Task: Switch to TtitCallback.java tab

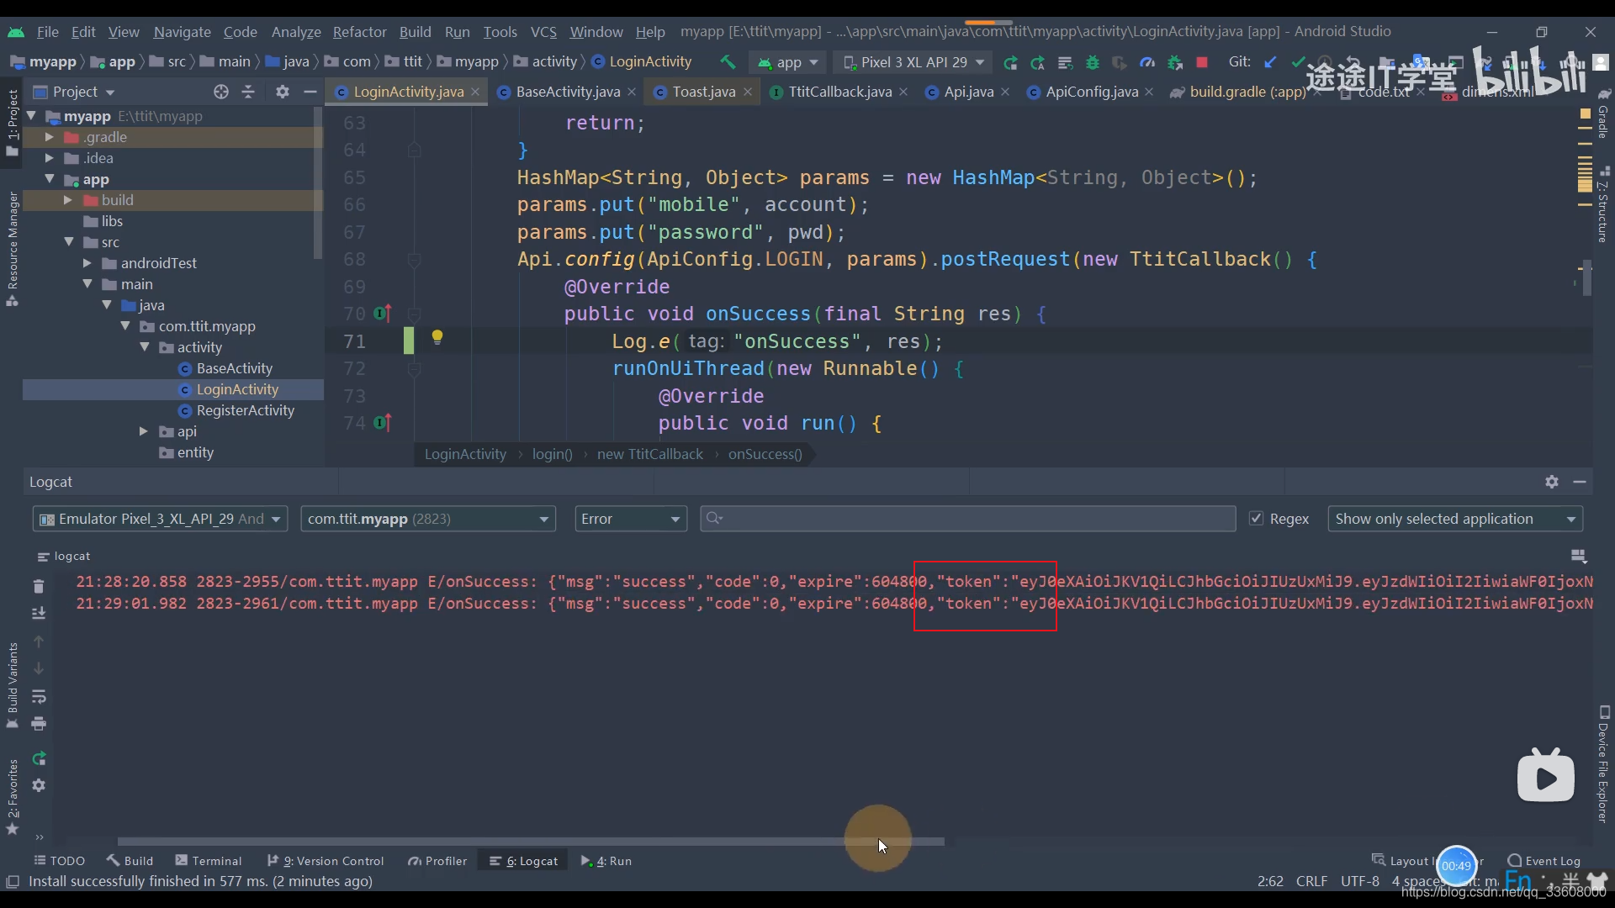Action: pos(839,92)
